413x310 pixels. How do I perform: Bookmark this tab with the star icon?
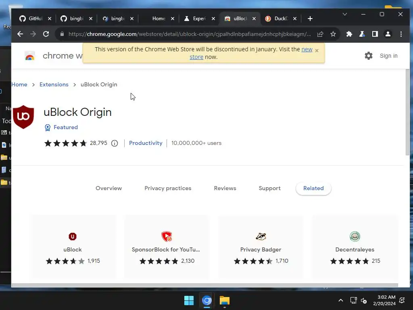click(x=333, y=34)
